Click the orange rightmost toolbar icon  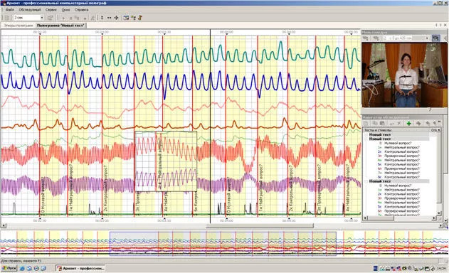(x=140, y=18)
